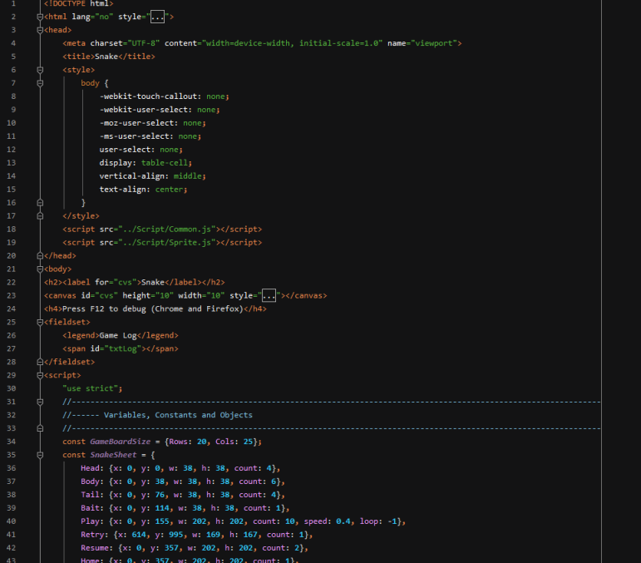
Task: Collapse the body tag fold on line 21
Action: (x=40, y=269)
